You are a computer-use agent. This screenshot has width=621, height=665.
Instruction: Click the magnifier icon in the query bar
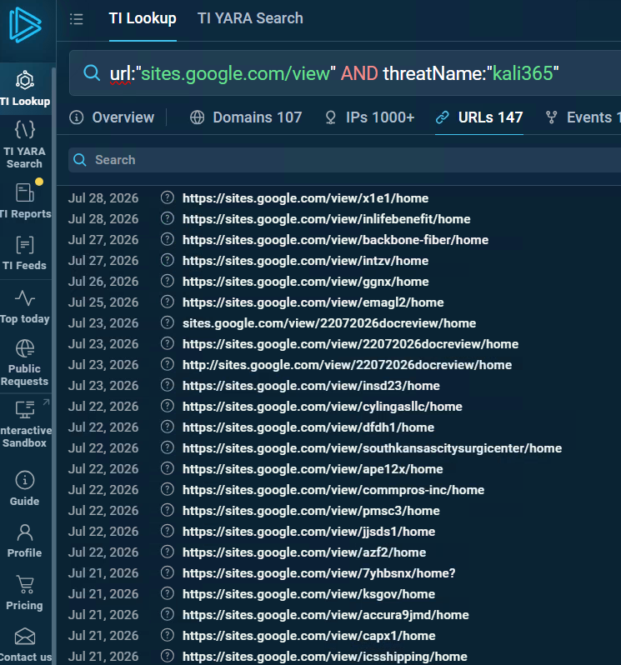tap(91, 73)
